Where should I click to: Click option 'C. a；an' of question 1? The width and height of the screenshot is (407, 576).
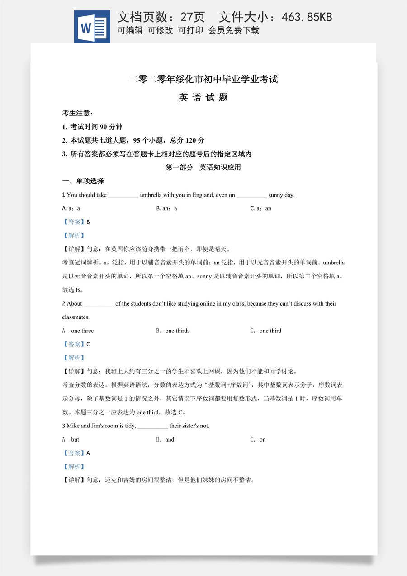click(261, 208)
